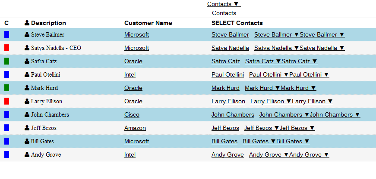
Task: Click the person icon beside Steve Ballmer
Action: pos(27,34)
